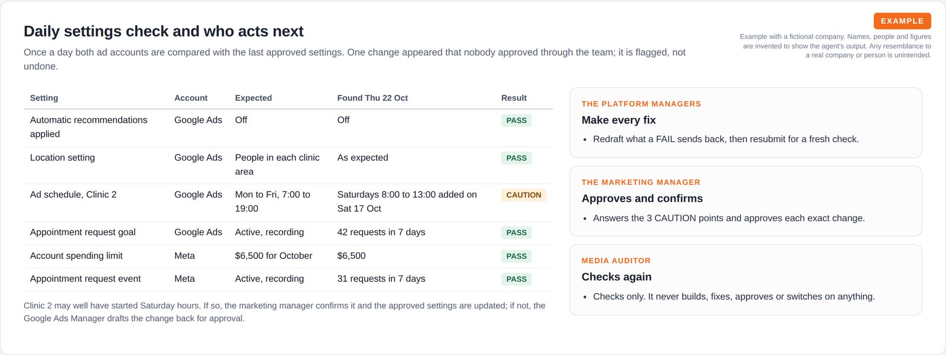Click the 'Answers the 3 CAUTION points' bullet

[x=729, y=218]
